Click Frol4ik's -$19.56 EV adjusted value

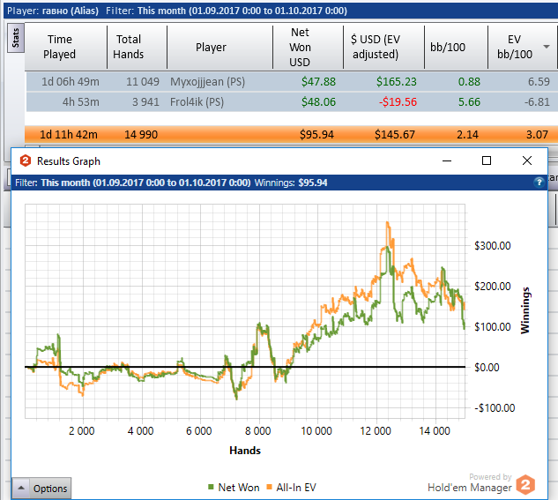(x=398, y=101)
